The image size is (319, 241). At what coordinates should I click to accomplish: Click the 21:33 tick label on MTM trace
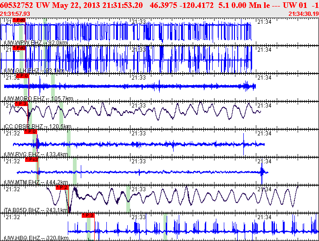(138, 161)
